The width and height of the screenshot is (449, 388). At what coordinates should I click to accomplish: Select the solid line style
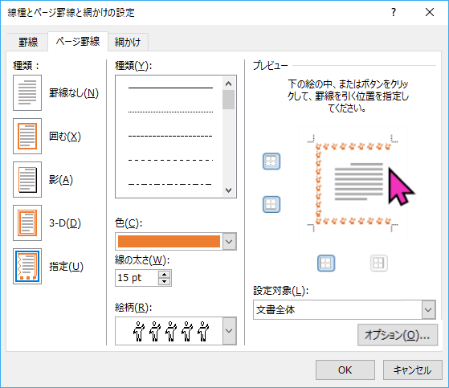[x=170, y=88]
